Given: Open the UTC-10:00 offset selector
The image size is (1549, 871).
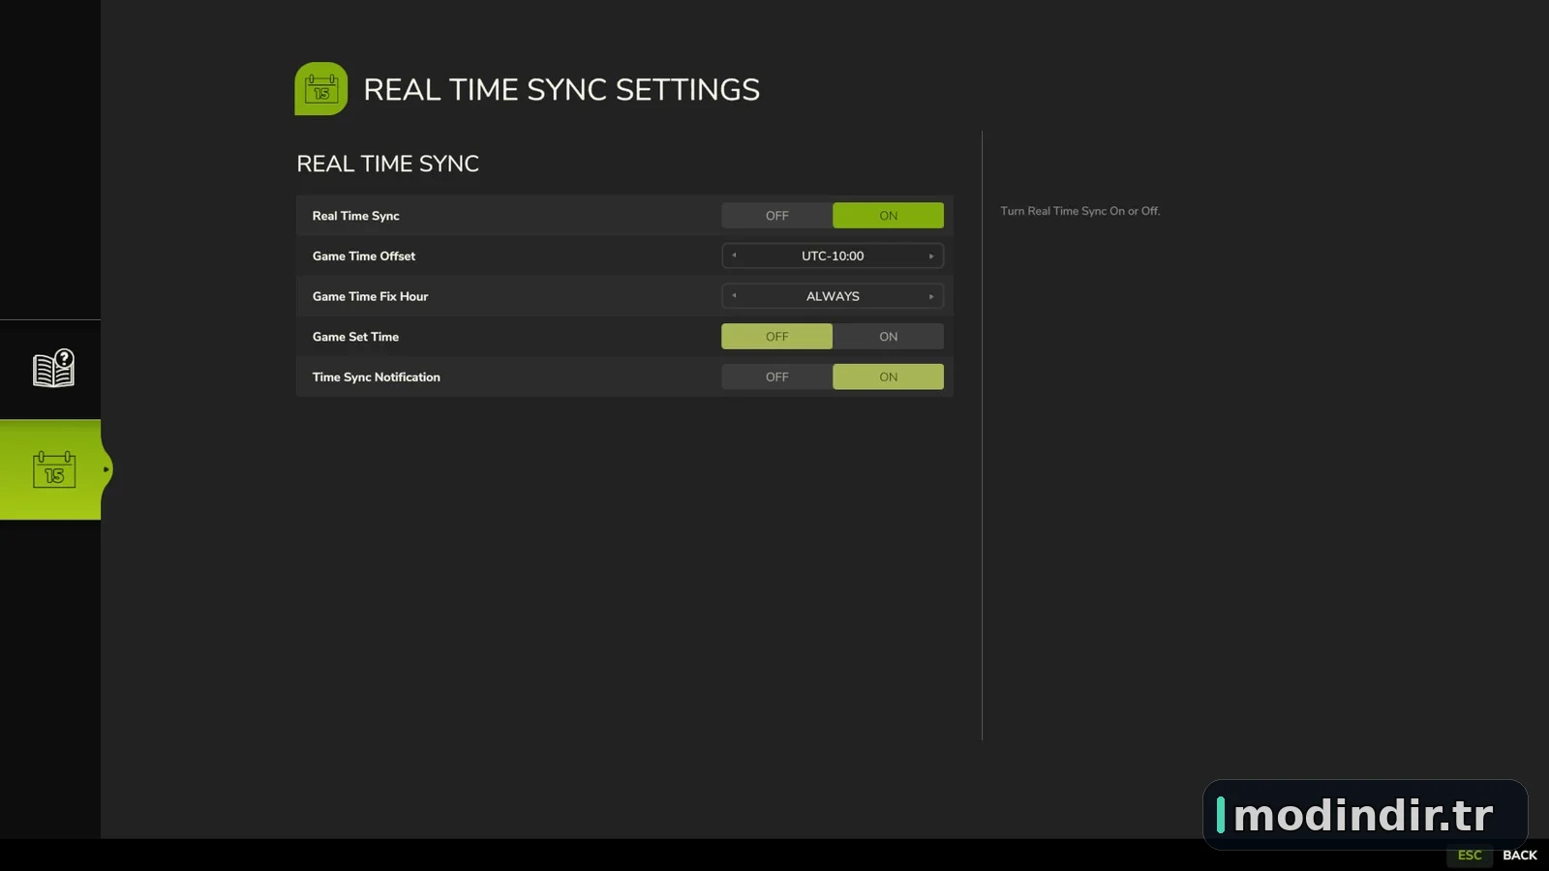Looking at the screenshot, I should pos(833,256).
